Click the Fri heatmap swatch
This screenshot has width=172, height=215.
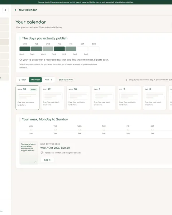click(71, 49)
